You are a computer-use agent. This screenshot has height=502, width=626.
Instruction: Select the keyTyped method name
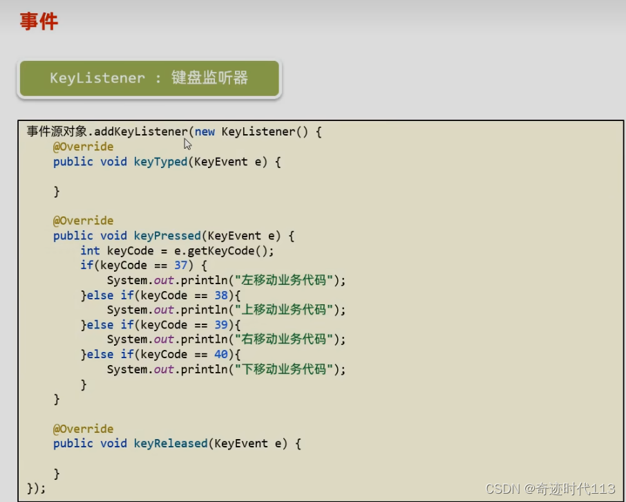(160, 161)
